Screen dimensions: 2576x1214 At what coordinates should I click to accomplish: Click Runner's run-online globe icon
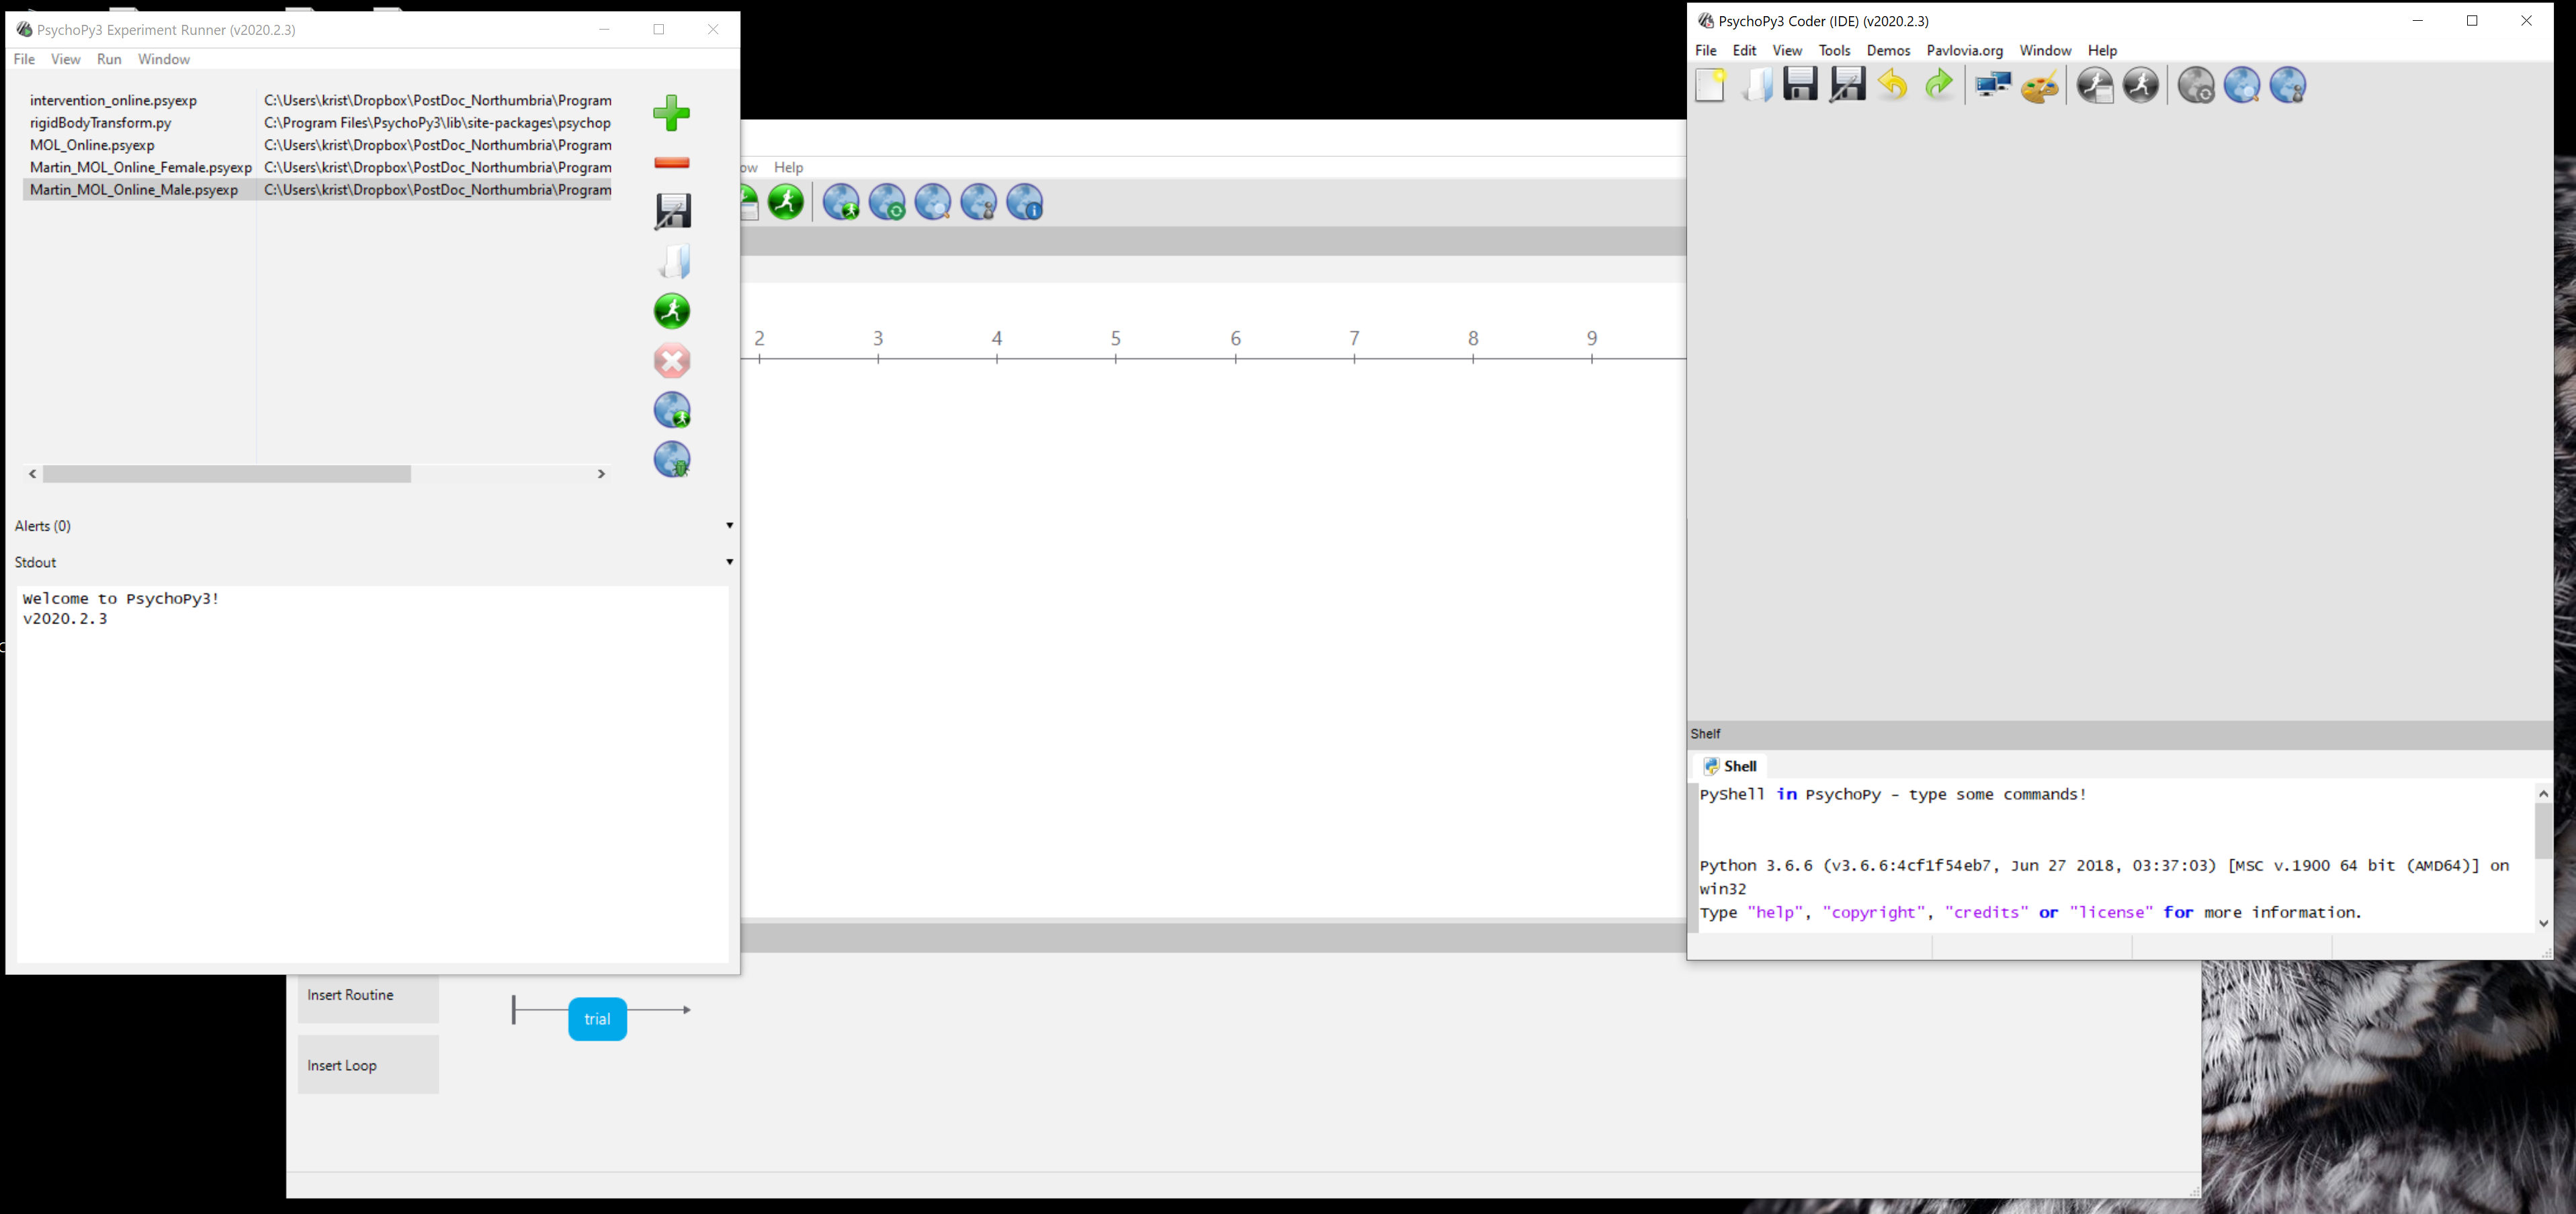click(671, 410)
